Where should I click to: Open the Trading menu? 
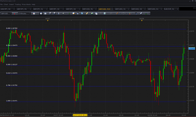click(x=18, y=4)
